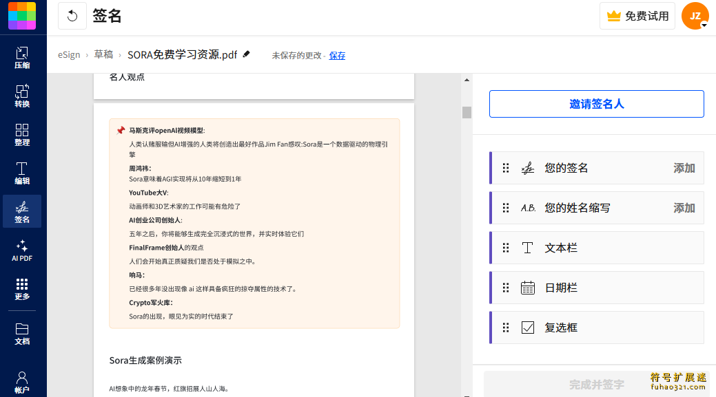
Task: Open the Compress (压缩) tool in sidebar
Action: pyautogui.click(x=22, y=57)
